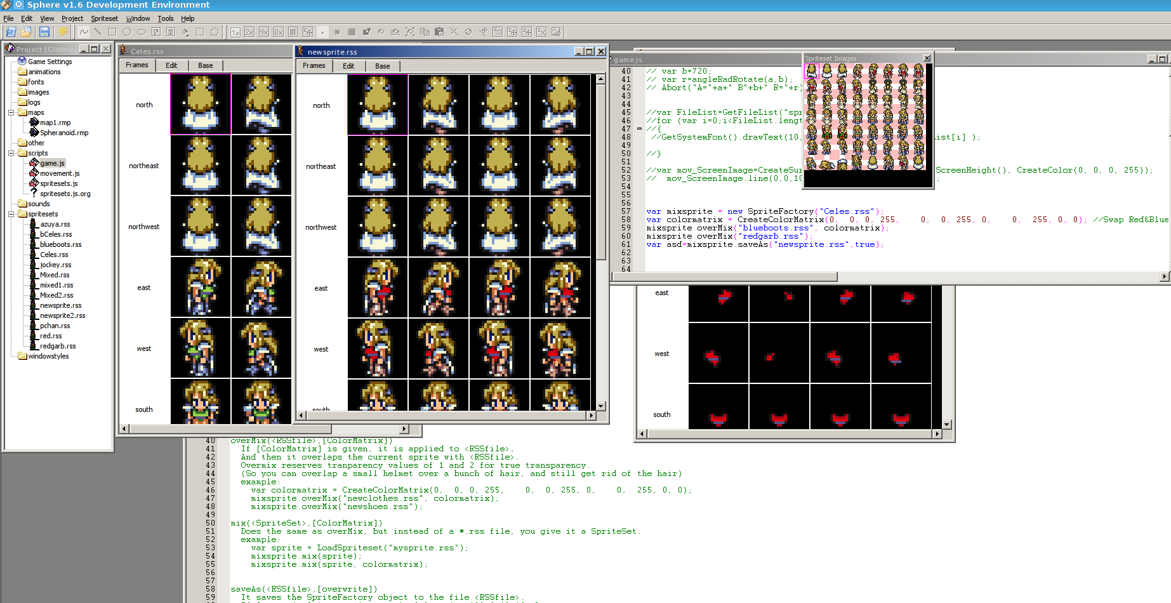
Task: Collapse the spritesets folder node
Action: [x=11, y=214]
